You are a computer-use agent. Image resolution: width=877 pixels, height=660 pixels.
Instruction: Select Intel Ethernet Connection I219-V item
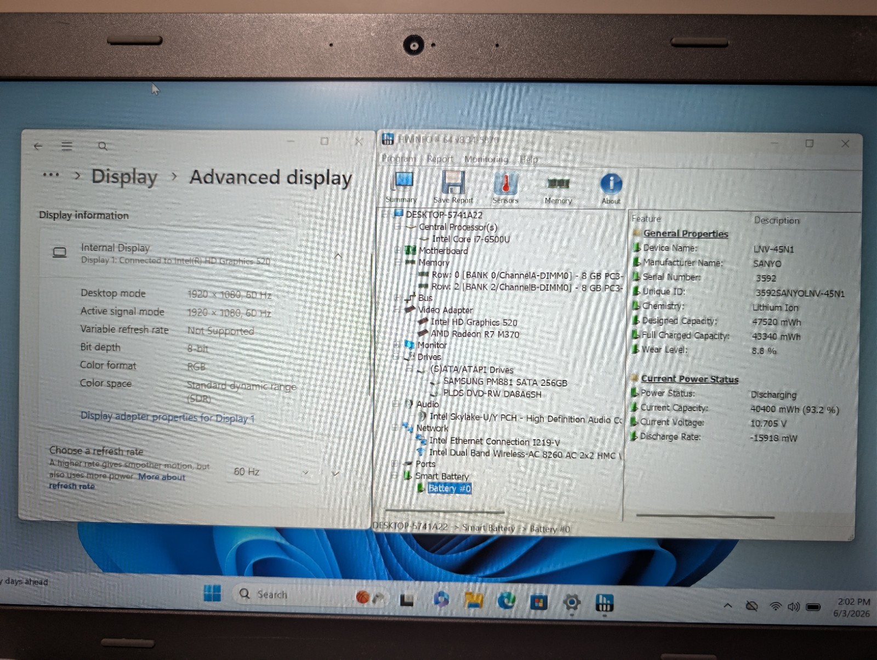point(494,441)
